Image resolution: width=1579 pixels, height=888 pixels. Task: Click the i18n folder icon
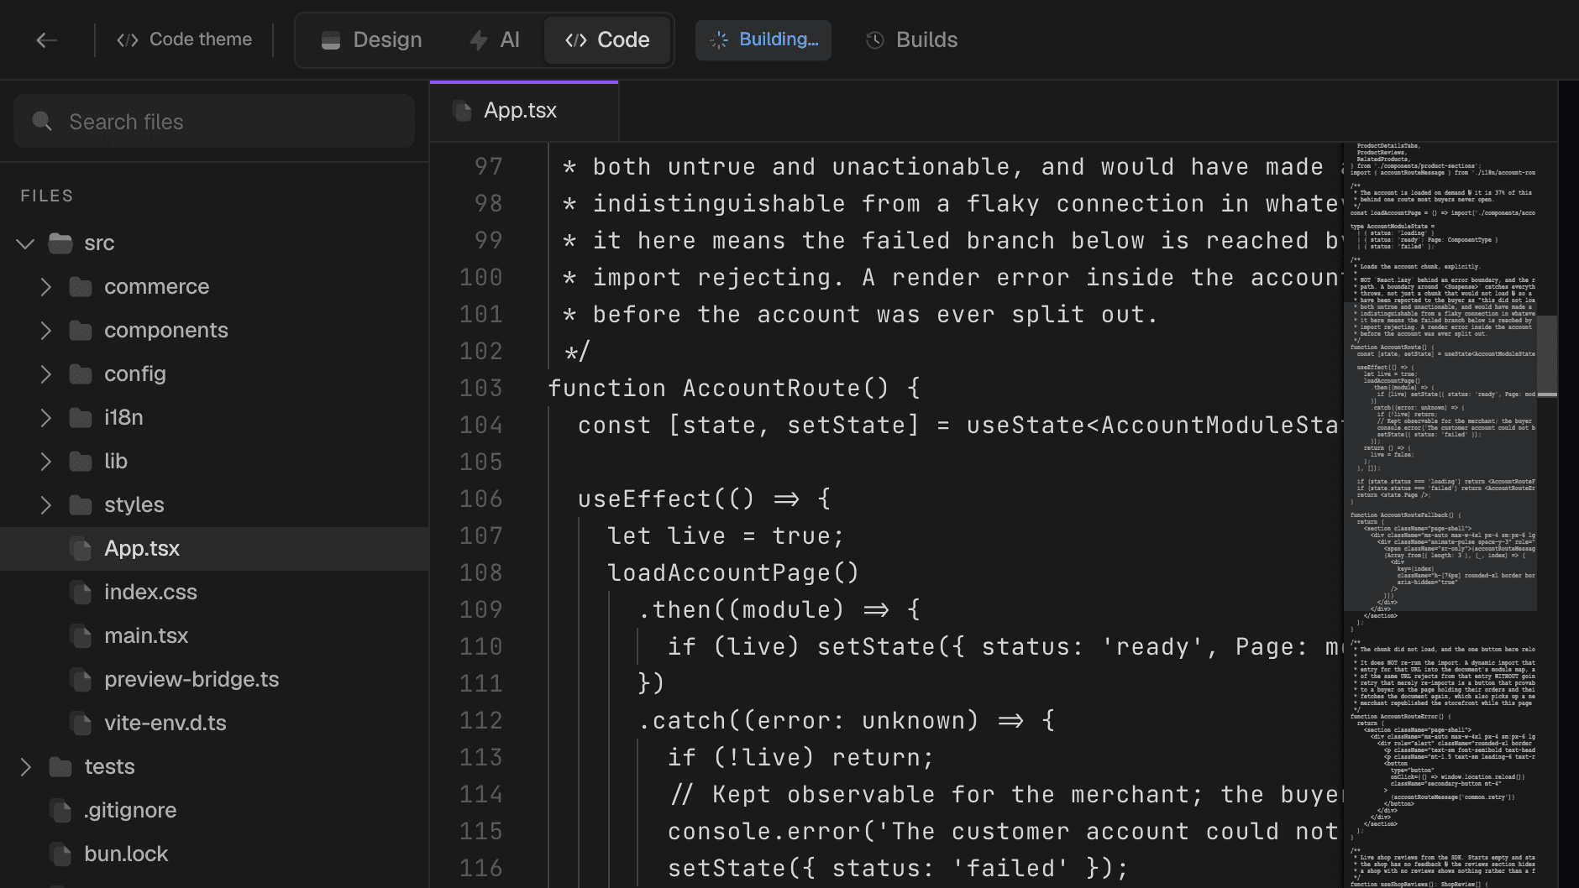point(81,418)
